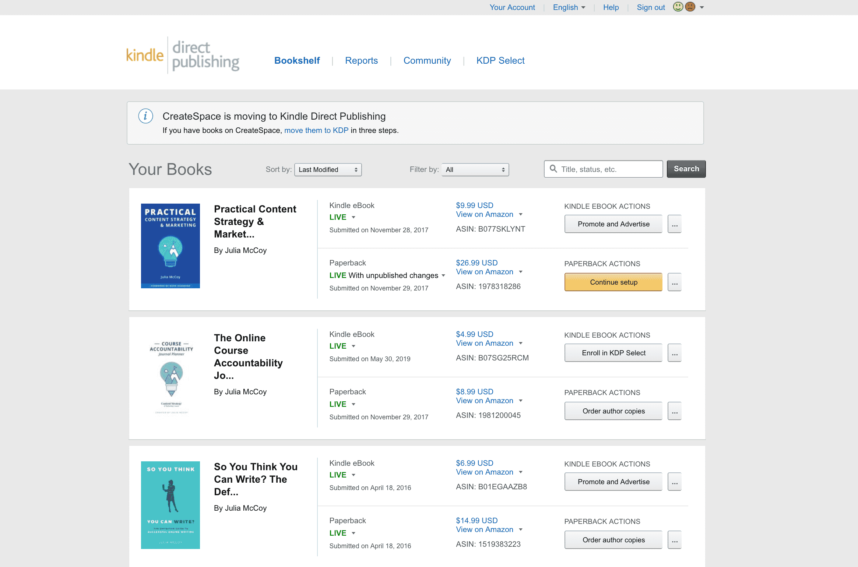Click ASIN: B077SKLYNT text
Screen dimensions: 858x567
pos(490,229)
